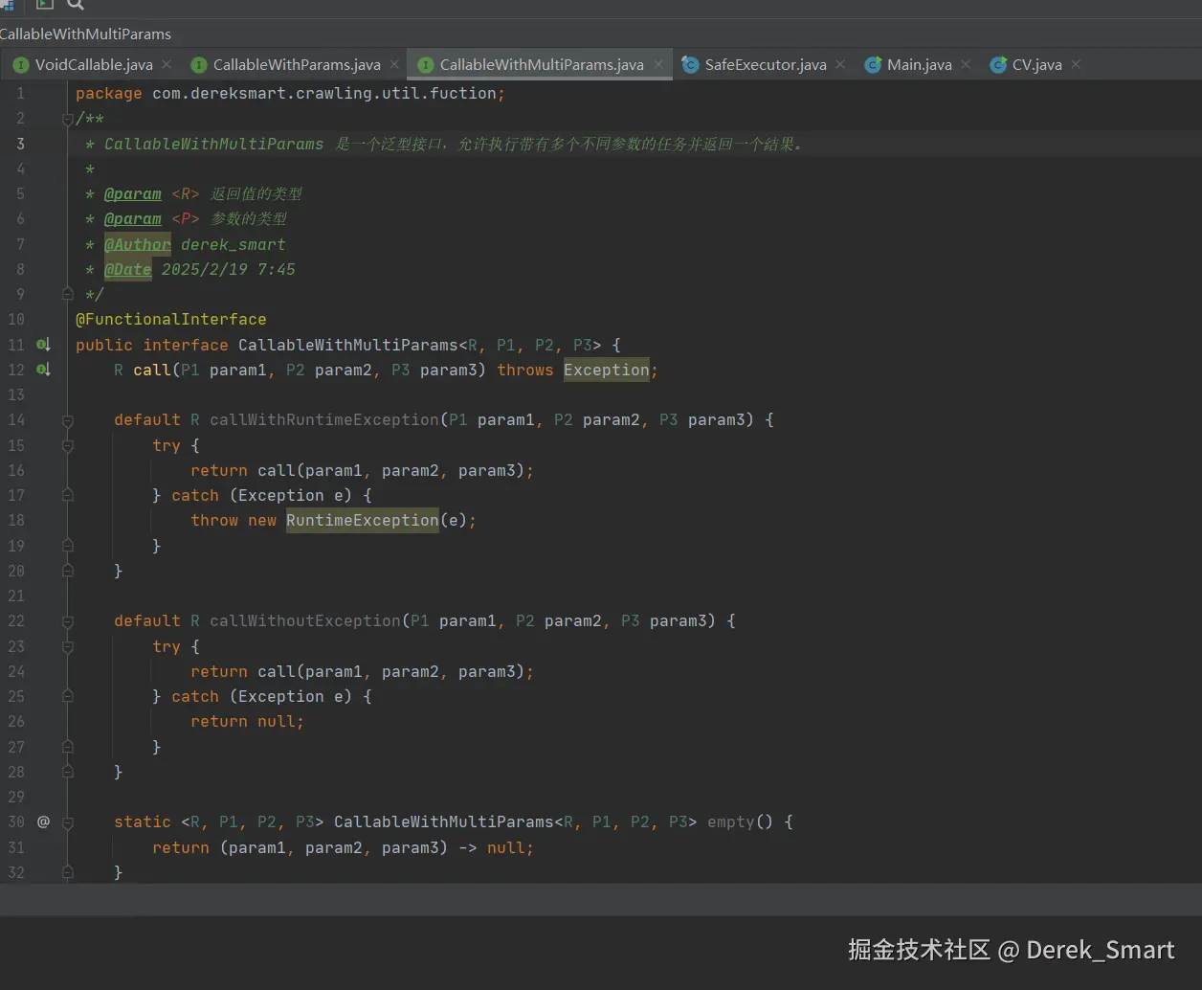Collapse callWithoutException method fold at line 22
The image size is (1202, 990).
click(67, 621)
